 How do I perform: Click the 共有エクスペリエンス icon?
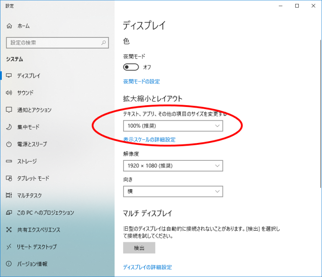[x=9, y=230]
